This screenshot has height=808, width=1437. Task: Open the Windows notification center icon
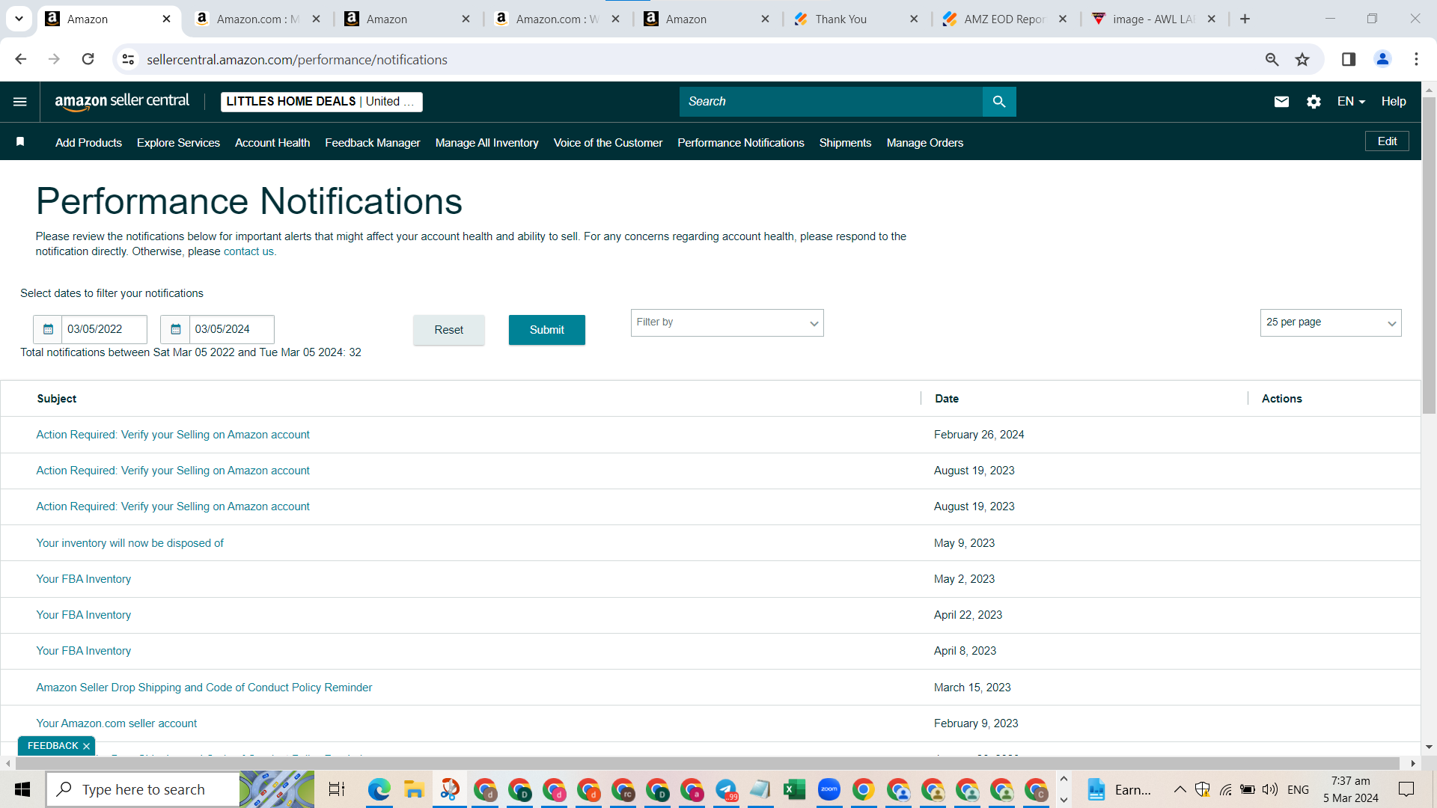pos(1406,789)
